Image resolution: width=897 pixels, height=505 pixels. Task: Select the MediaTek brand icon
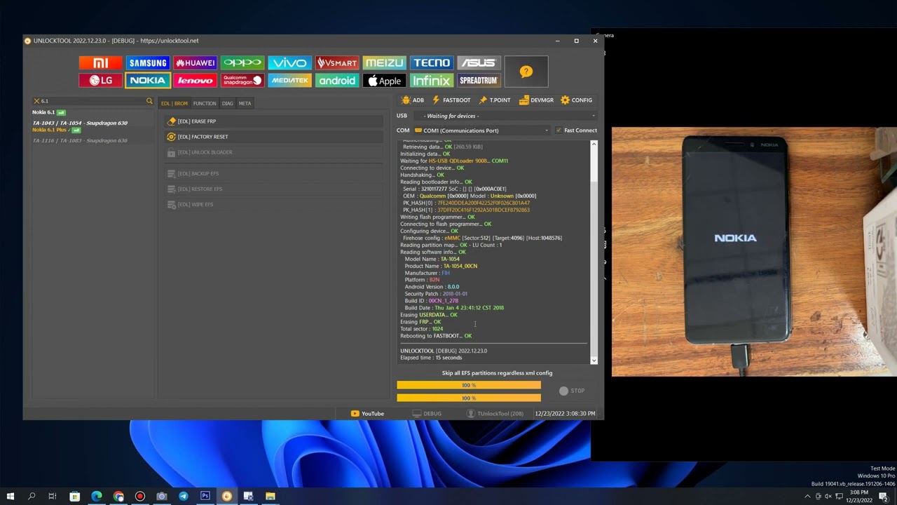pyautogui.click(x=290, y=81)
